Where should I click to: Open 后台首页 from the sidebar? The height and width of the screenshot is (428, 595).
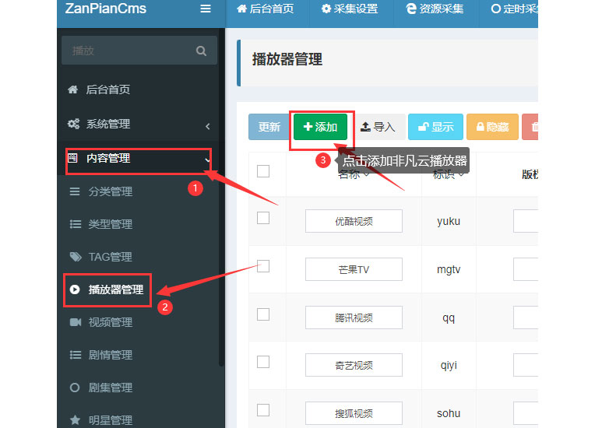tap(107, 89)
